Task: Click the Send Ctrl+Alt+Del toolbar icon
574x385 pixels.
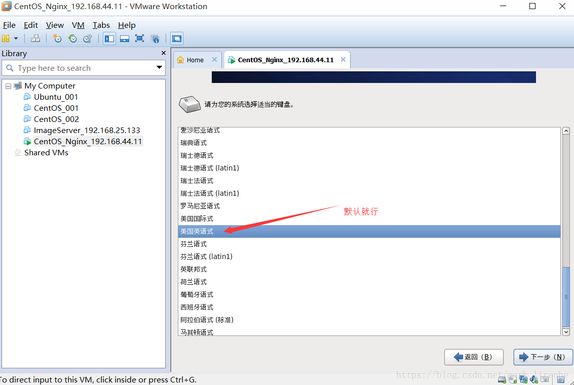Action: tap(35, 38)
